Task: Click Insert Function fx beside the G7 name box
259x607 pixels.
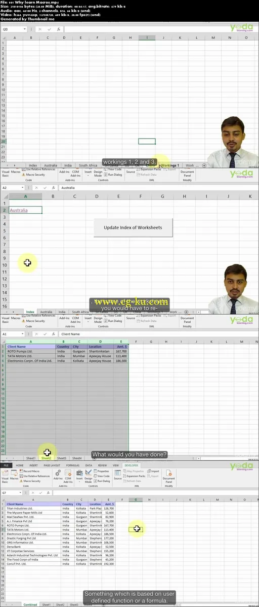Action: pos(48,493)
